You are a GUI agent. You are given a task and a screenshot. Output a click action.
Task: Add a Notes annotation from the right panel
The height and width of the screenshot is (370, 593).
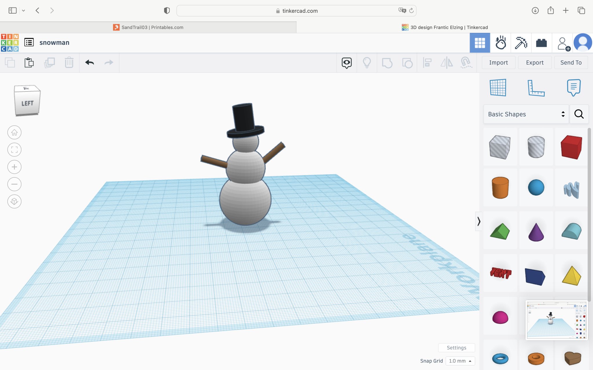(573, 88)
